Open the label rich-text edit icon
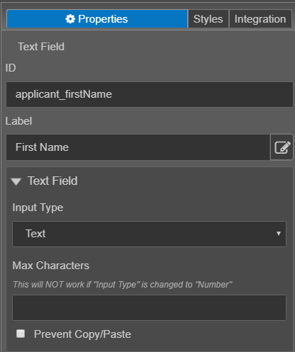This screenshot has height=352, width=295. [282, 147]
